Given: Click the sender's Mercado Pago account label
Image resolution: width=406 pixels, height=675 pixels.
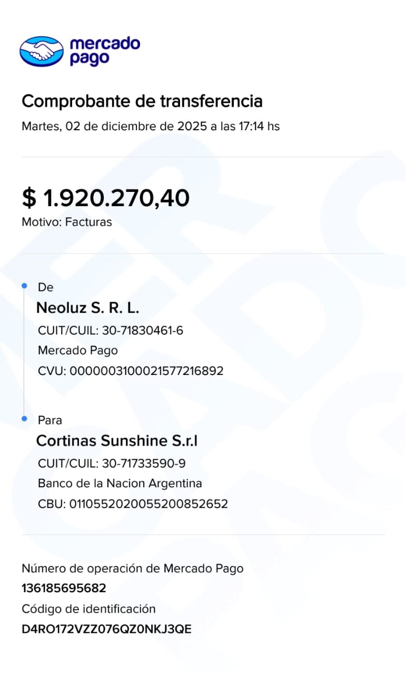Looking at the screenshot, I should (78, 351).
